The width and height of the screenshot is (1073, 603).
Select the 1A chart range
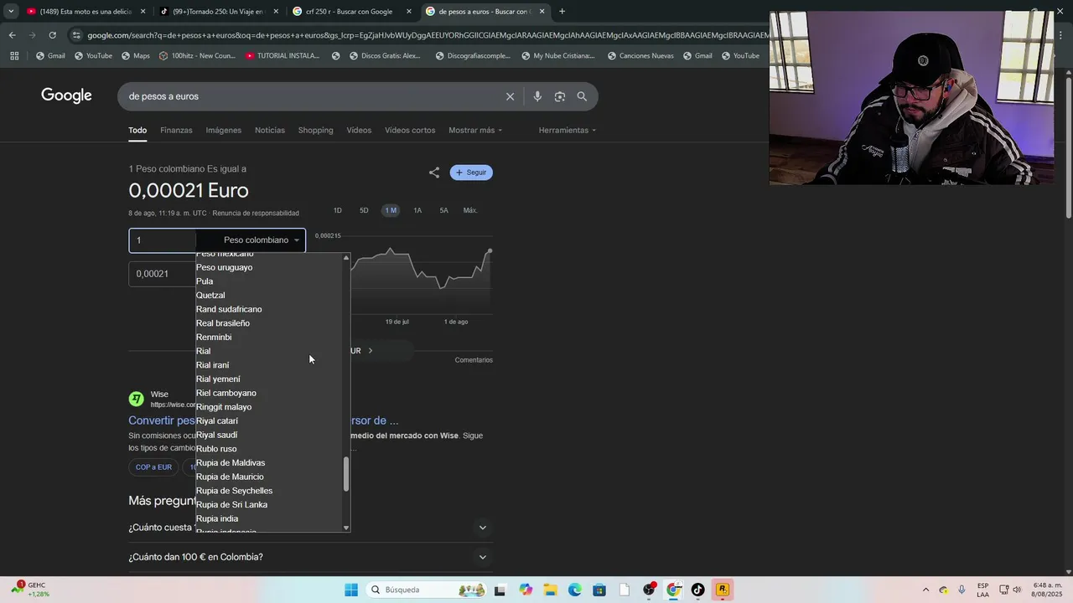417,210
